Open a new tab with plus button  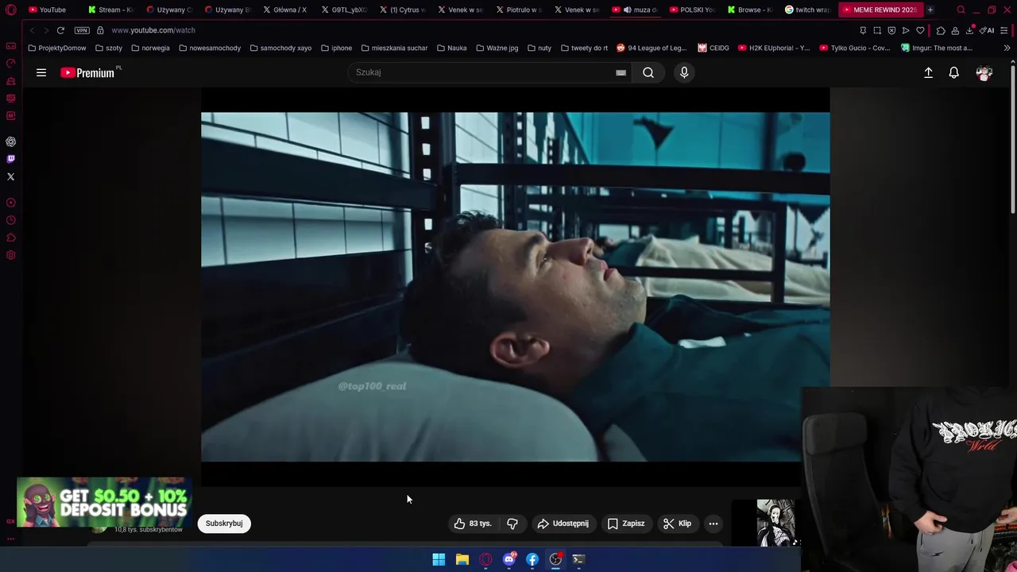tap(930, 10)
